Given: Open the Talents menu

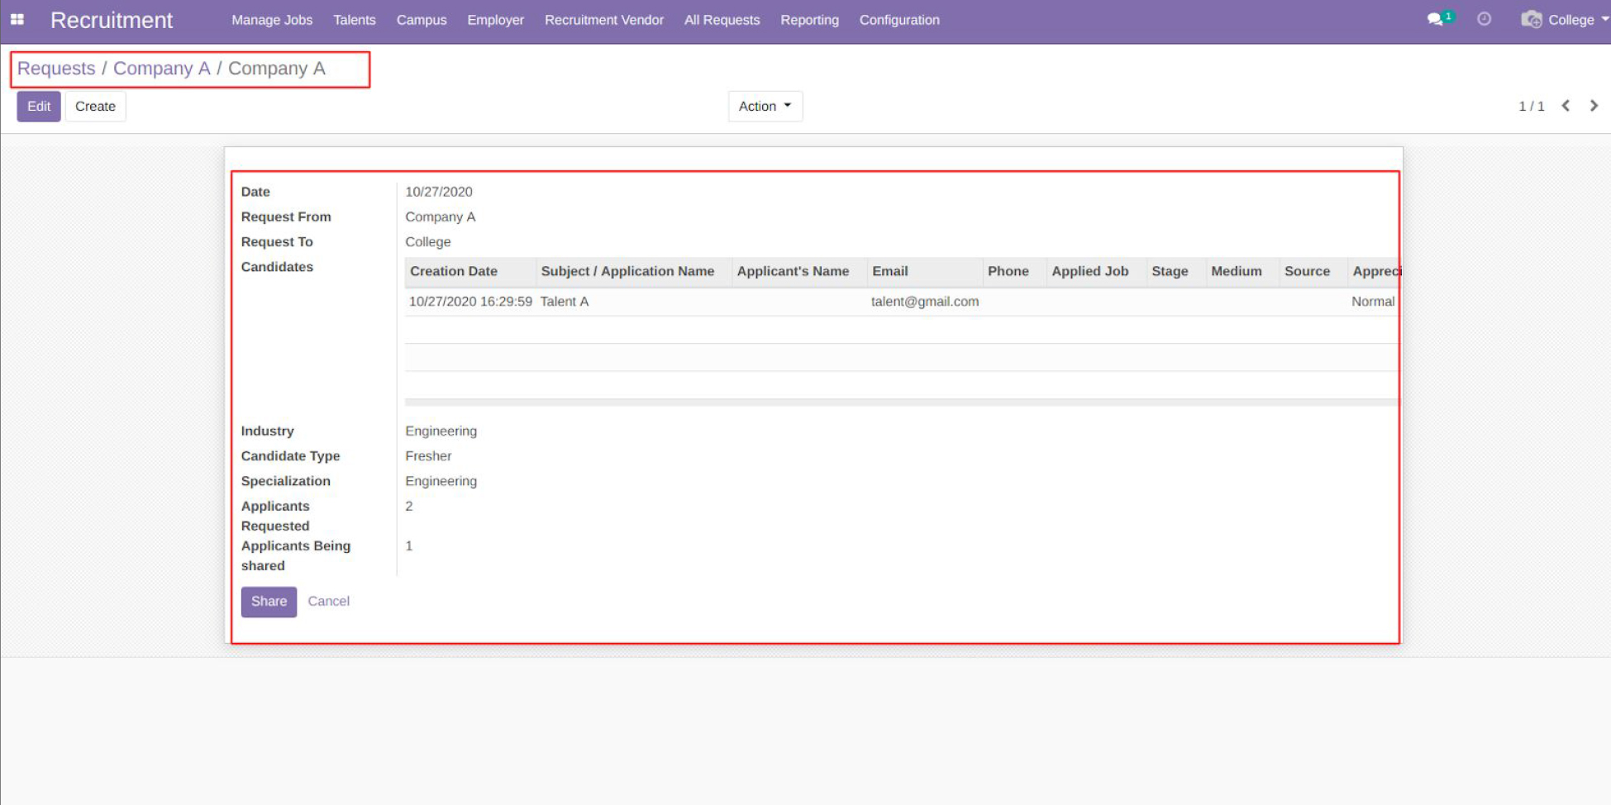Looking at the screenshot, I should [354, 20].
